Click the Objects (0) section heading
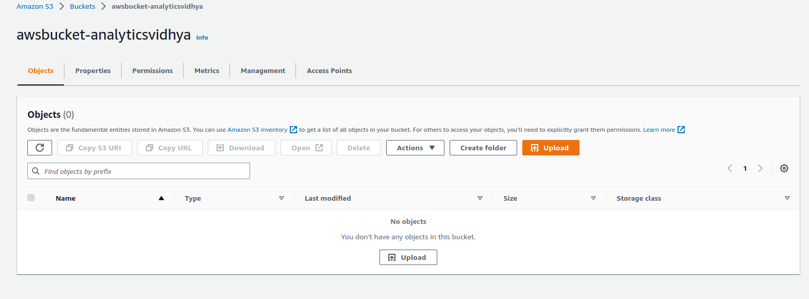The image size is (809, 299). tap(51, 114)
